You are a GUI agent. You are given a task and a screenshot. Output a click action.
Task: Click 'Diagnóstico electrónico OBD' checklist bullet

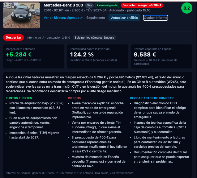(160, 110)
